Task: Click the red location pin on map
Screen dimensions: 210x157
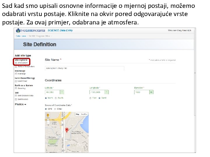Action: tap(67, 130)
